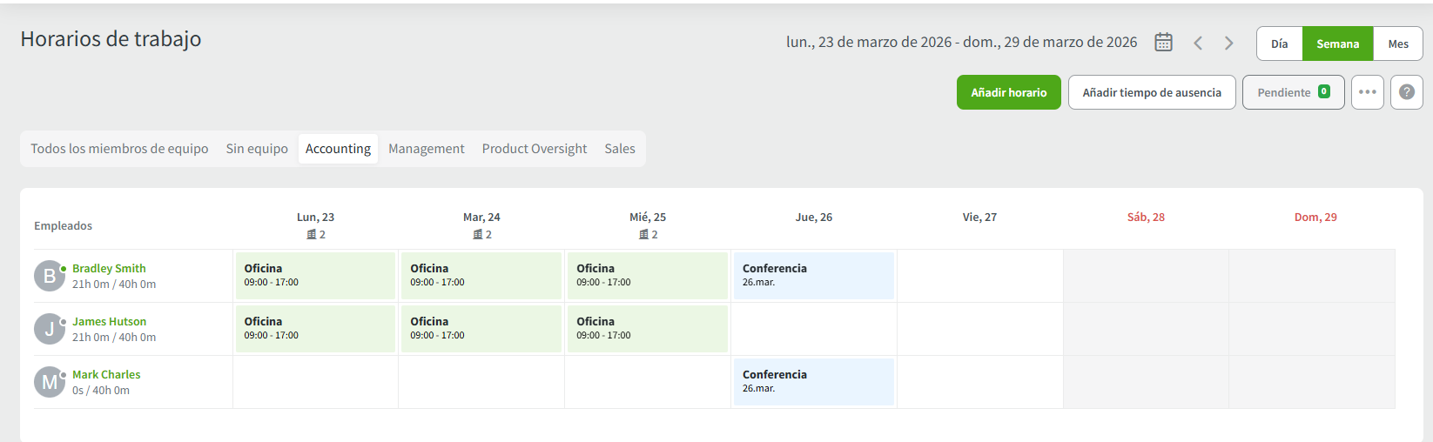Click Bradley Smith's avatar icon

click(x=50, y=276)
